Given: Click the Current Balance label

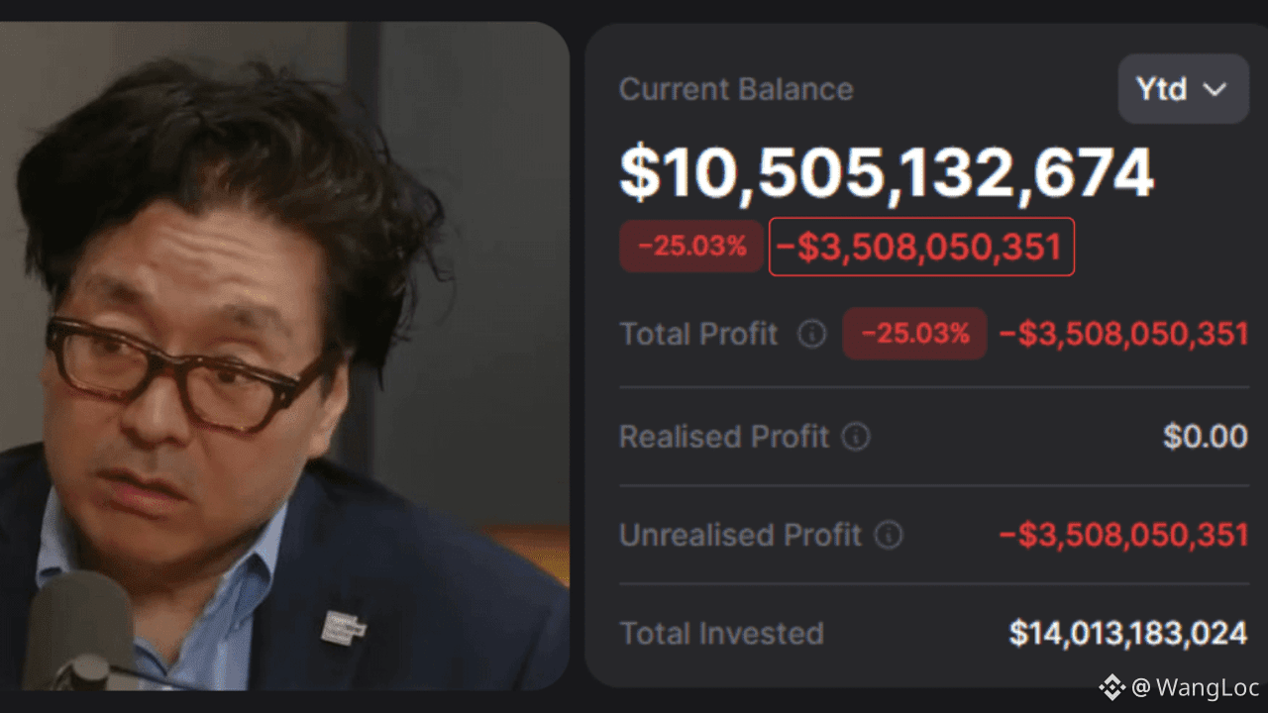Looking at the screenshot, I should pyautogui.click(x=736, y=89).
